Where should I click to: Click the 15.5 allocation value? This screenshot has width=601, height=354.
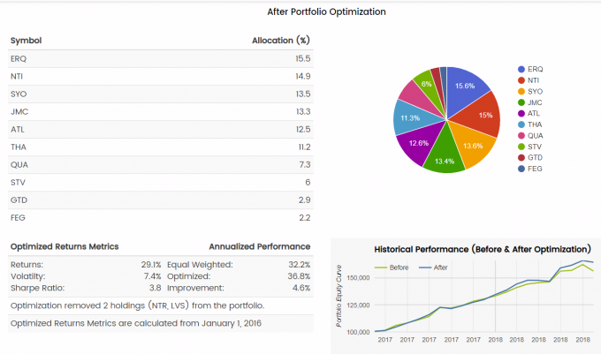click(x=303, y=59)
